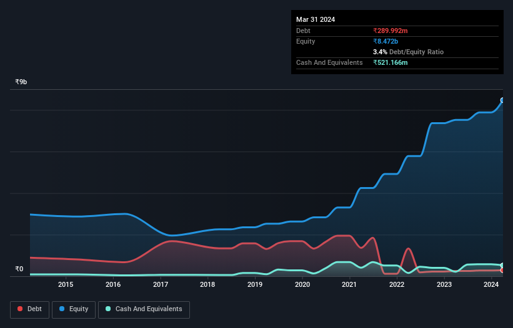This screenshot has width=513, height=328.
Task: Click the 3.4% Debt/Equity Ratio text
Action: 408,52
